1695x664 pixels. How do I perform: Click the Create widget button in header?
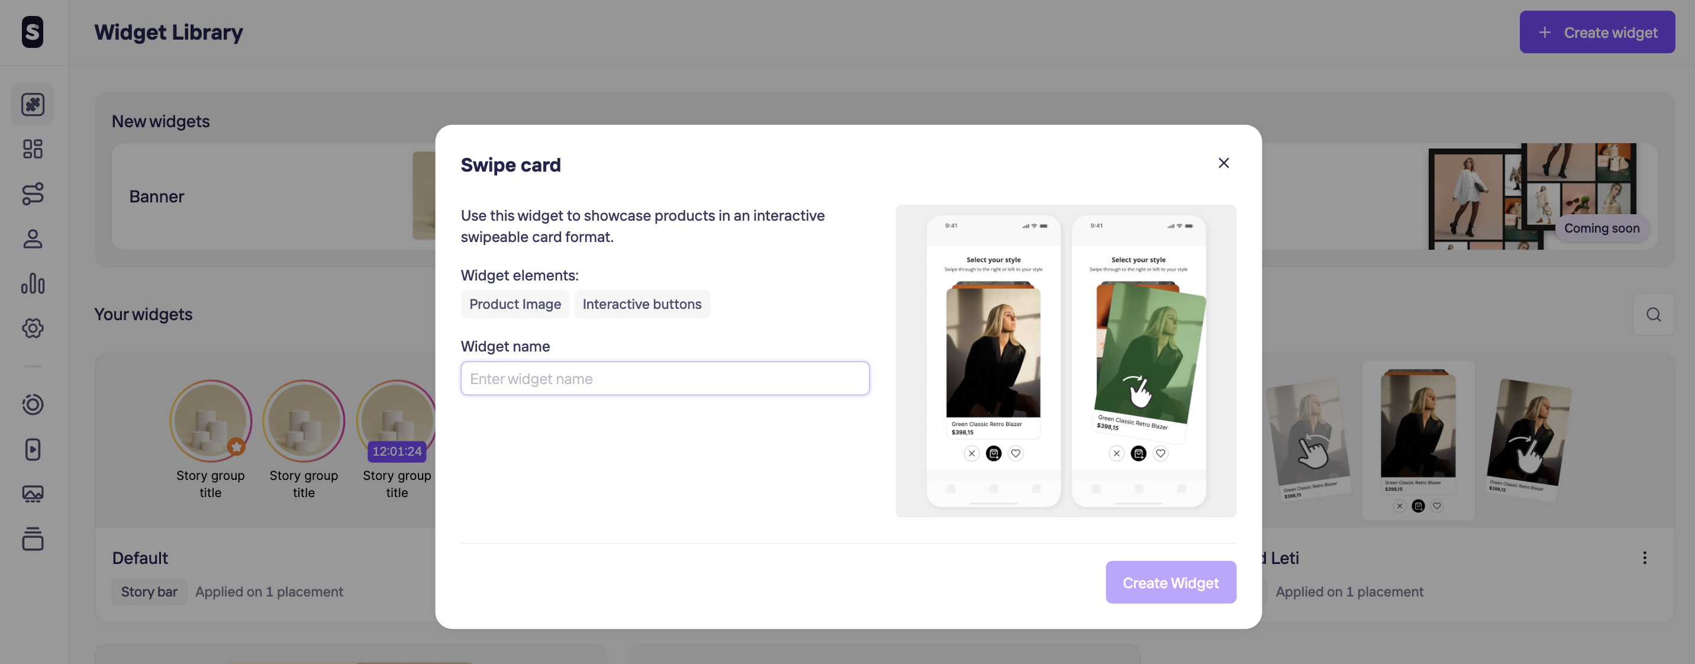click(1596, 32)
